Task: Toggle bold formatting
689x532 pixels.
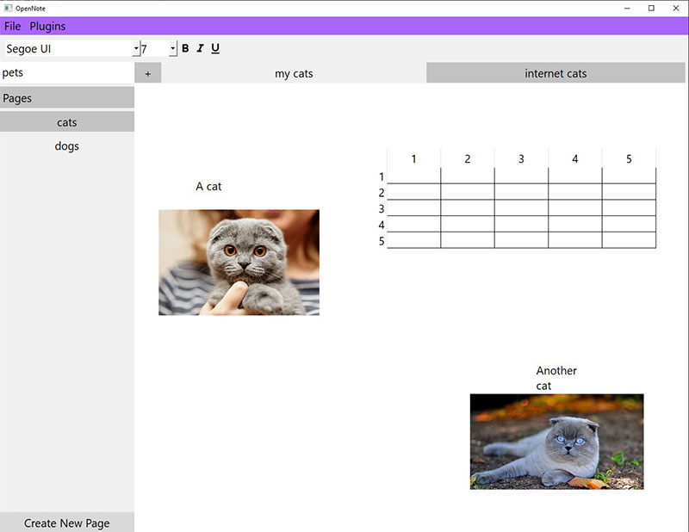Action: click(185, 48)
